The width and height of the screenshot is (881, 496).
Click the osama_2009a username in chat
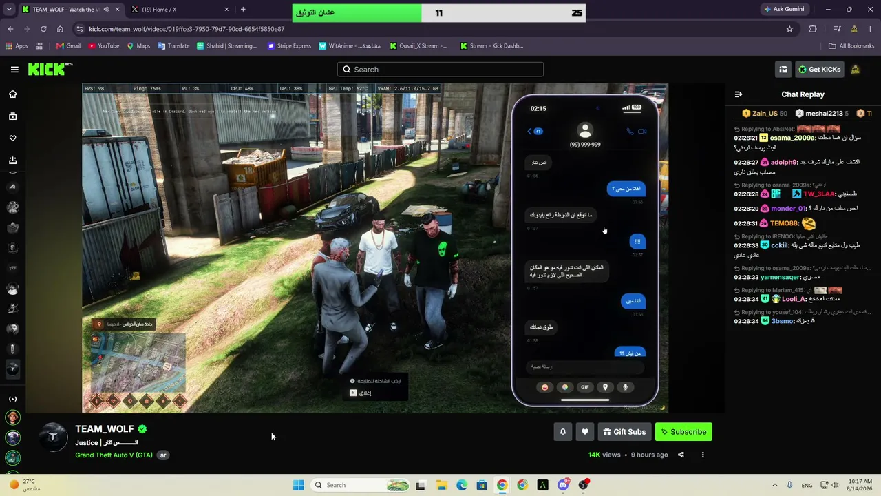point(792,138)
